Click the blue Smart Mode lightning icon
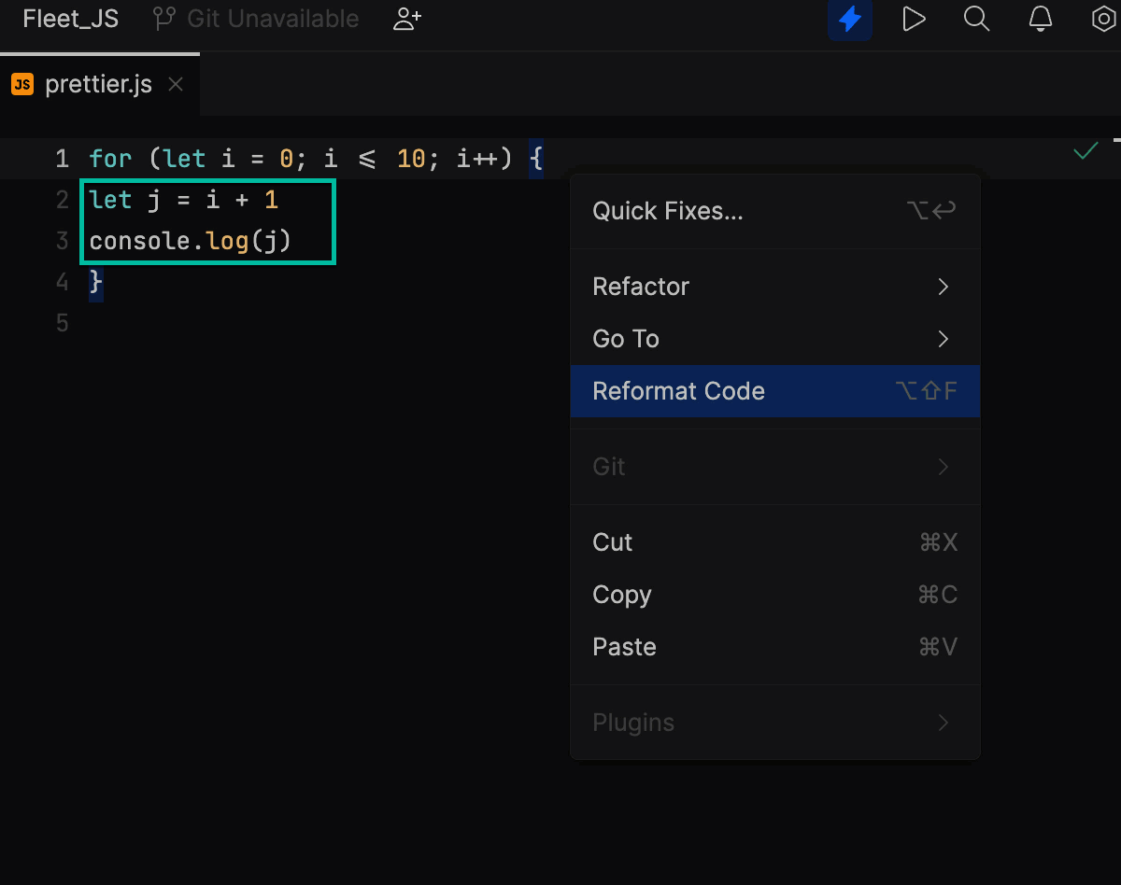 tap(849, 19)
